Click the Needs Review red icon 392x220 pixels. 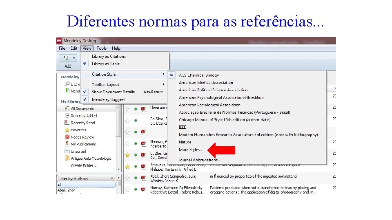[x=67, y=137]
